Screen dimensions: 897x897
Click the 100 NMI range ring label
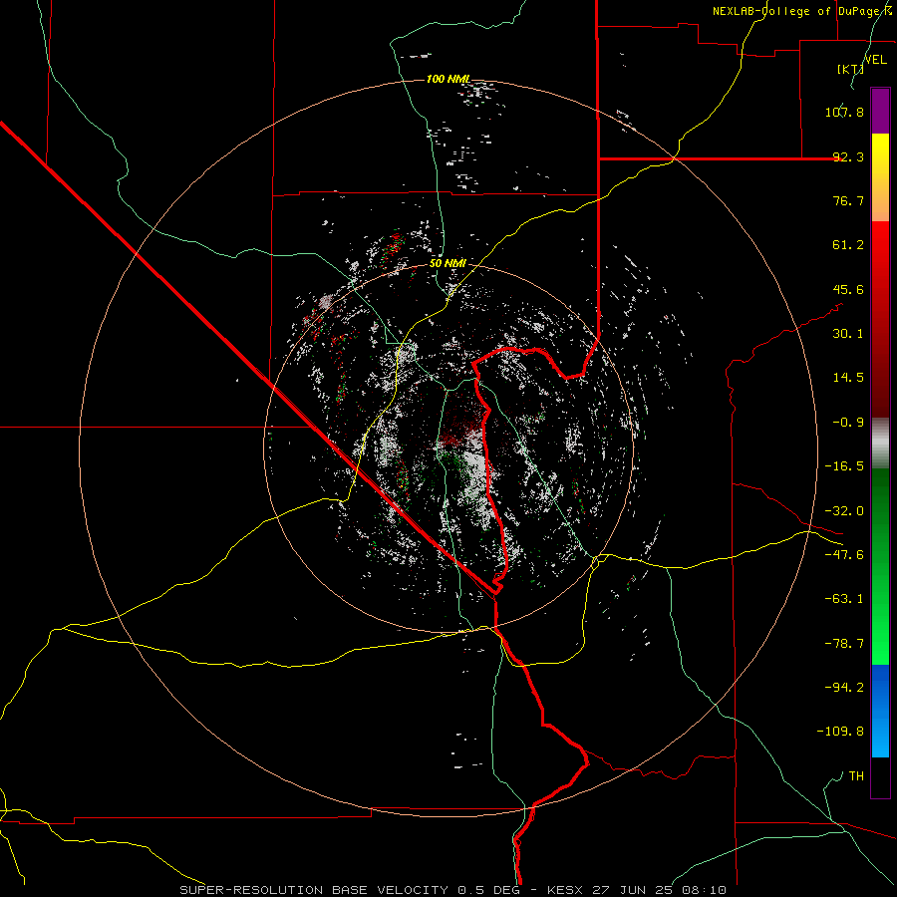pos(448,79)
